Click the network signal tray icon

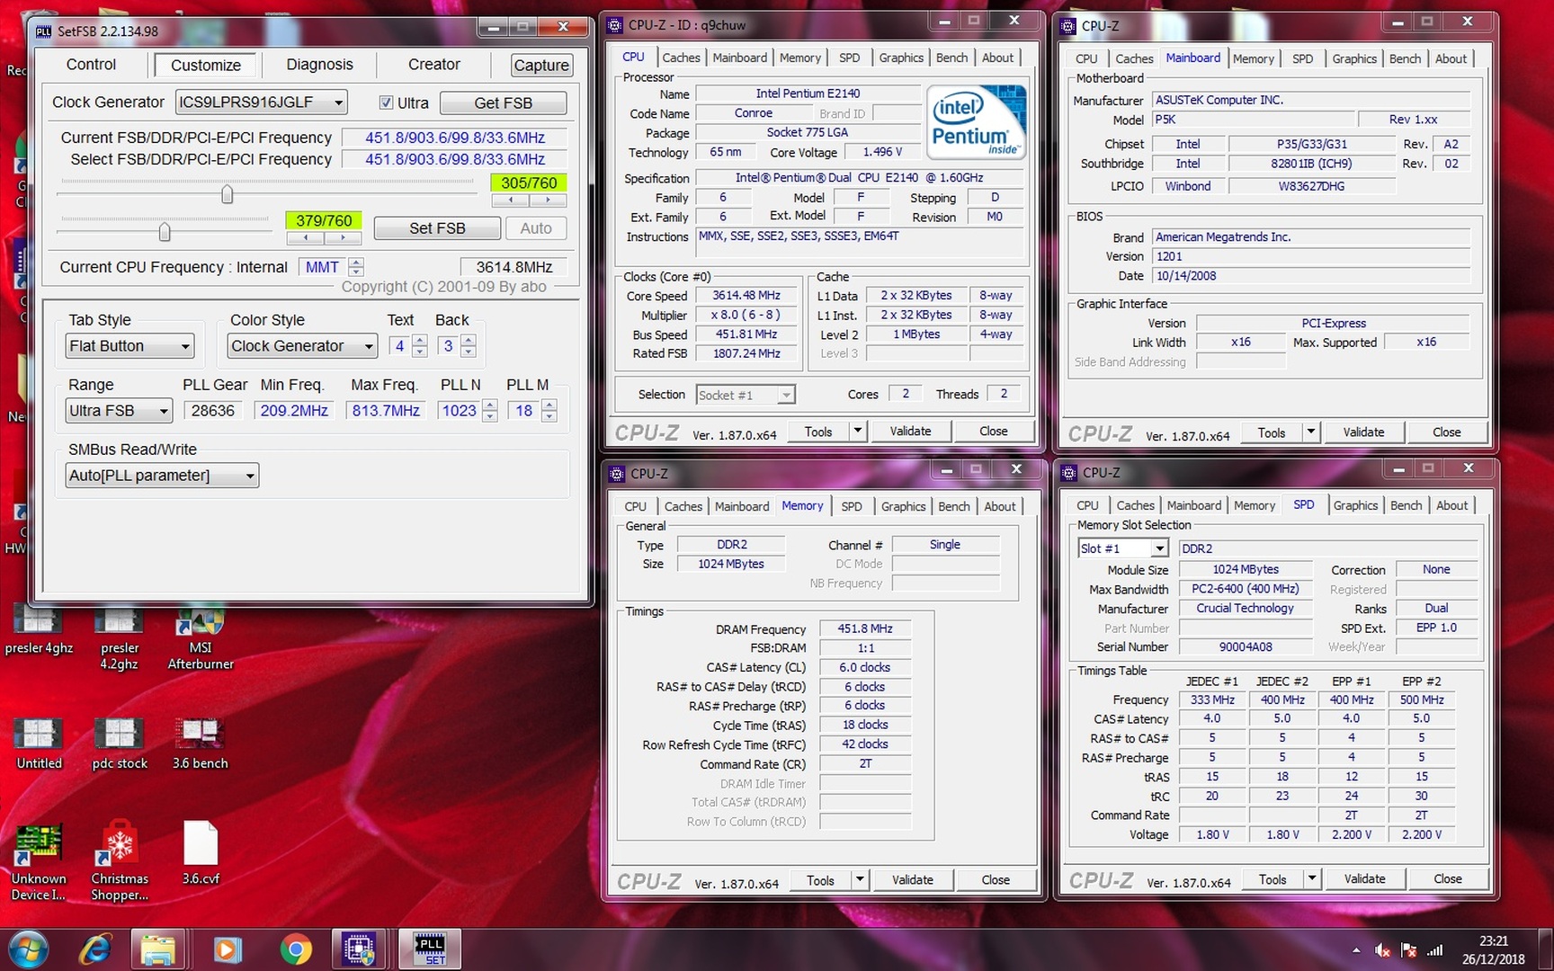pos(1435,950)
